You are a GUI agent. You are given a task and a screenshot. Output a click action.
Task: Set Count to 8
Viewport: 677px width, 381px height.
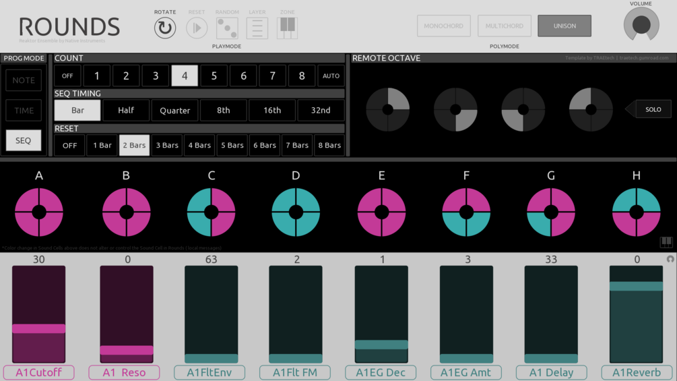302,76
